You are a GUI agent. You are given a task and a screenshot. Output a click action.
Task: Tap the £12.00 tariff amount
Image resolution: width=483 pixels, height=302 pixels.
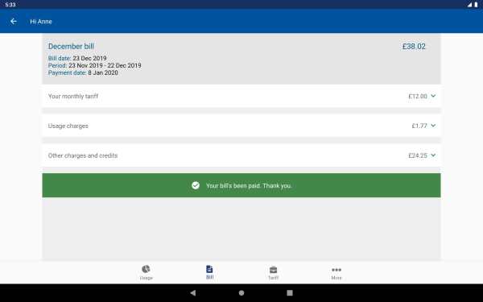pyautogui.click(x=418, y=96)
